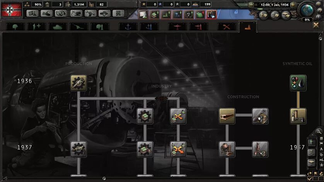
Task: Open the help question mark button
Action: 321,10
